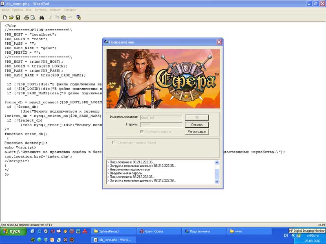Switch to www folder taskbar button
Screen dimensions: 326x244
249,231
